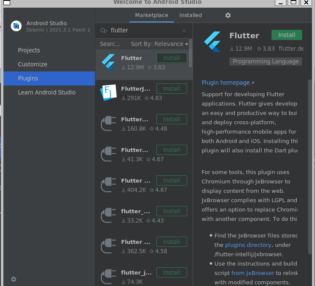Install Flutter from the results list
Viewport: 315px width, 286px height.
tap(171, 58)
